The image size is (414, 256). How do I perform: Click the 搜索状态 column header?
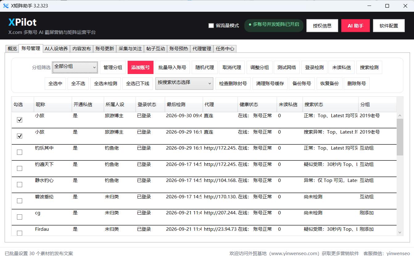point(330,105)
